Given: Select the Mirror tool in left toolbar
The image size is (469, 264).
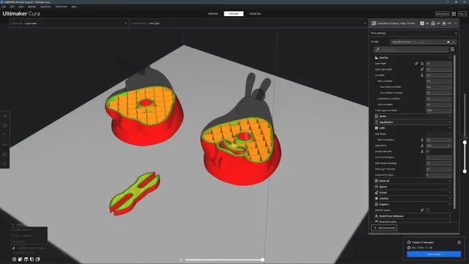Looking at the screenshot, I should point(5,145).
